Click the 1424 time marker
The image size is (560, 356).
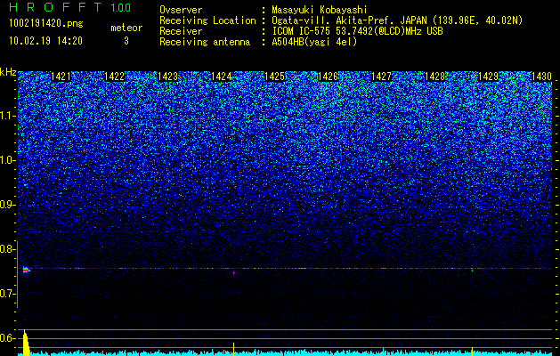221,77
